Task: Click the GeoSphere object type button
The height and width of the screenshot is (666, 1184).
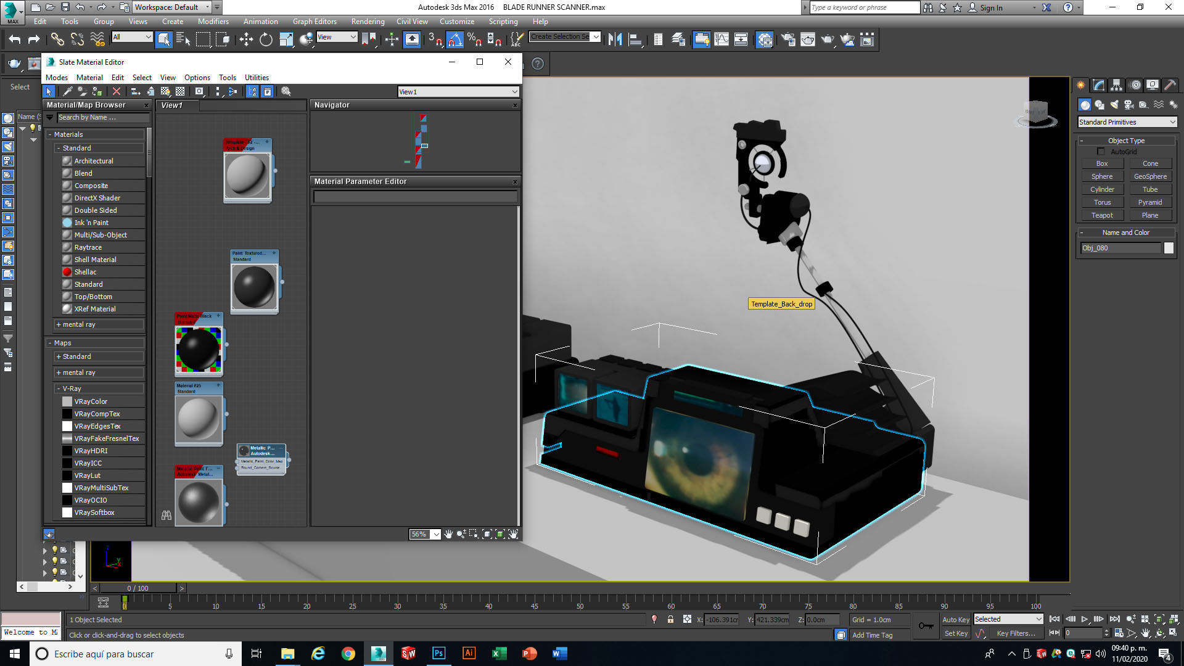Action: pos(1150,176)
